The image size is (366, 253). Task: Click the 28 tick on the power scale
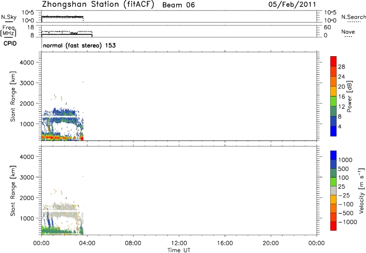click(x=341, y=67)
